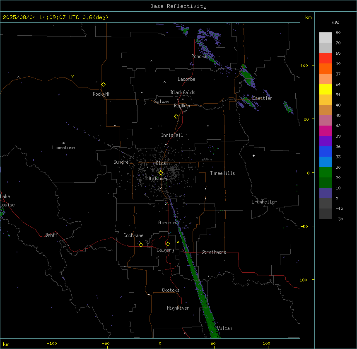The height and width of the screenshot is (349, 357).
Task: Click the light blue swatch between 33 and 30
Action: pos(326,162)
